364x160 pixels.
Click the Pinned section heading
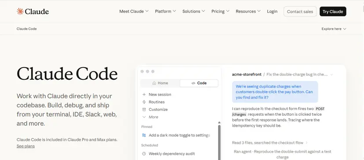coord(147,127)
